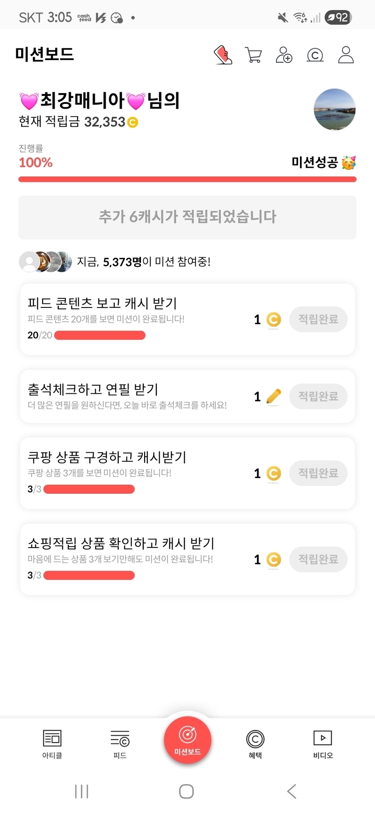The height and width of the screenshot is (813, 375).
Task: Tap the participant avatars group
Action: (x=45, y=261)
